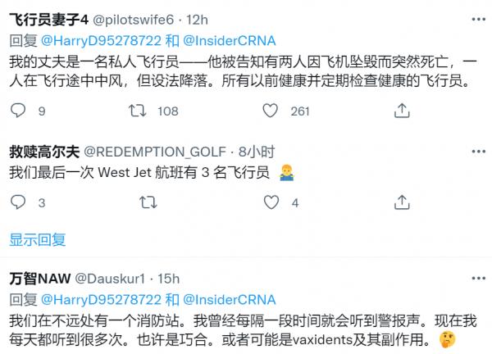Open the 救赎高尔夫 profile name
This screenshot has width=492, height=354.
43,152
